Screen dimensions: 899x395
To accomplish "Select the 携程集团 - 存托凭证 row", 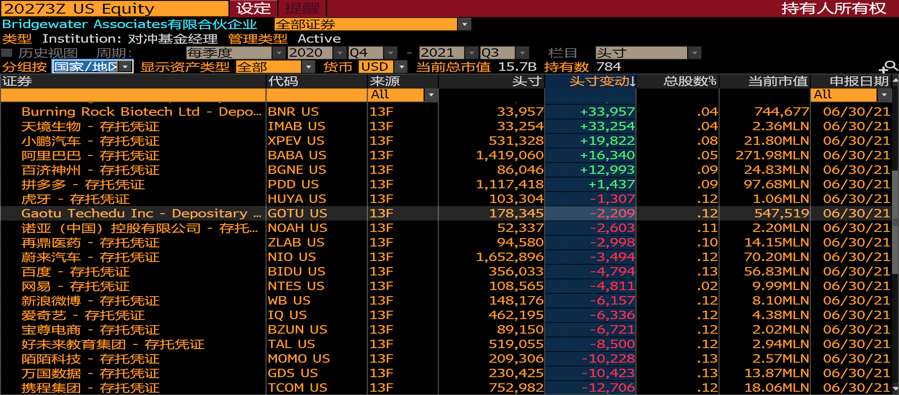I will pos(445,388).
